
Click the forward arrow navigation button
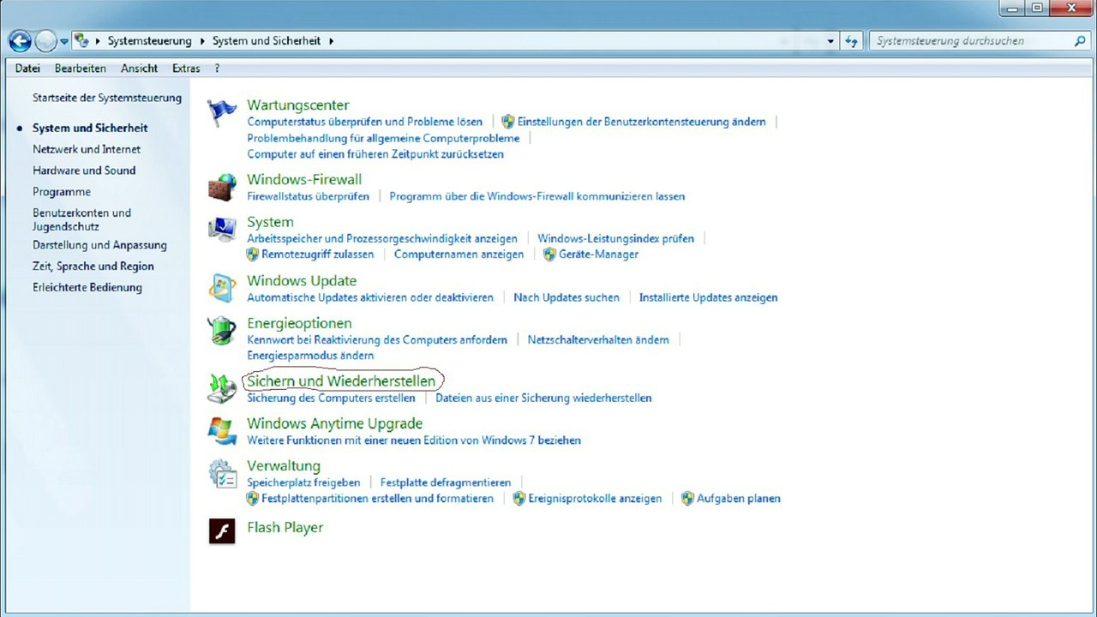tap(45, 40)
